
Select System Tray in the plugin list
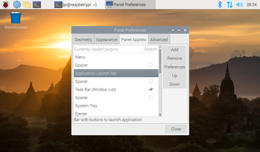pyautogui.click(x=86, y=106)
